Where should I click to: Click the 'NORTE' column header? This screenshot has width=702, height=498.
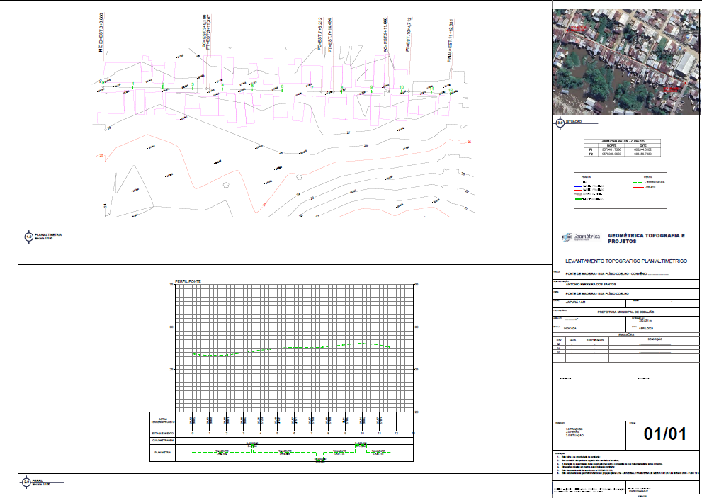pos(611,145)
